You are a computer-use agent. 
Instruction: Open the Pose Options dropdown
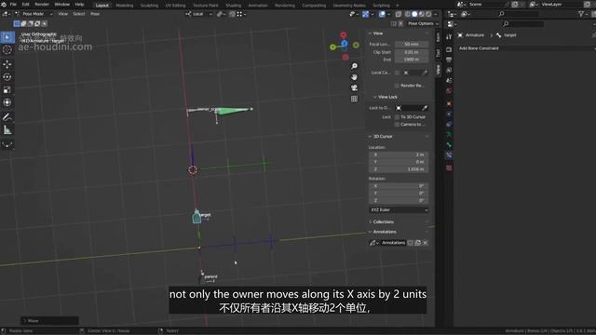[x=423, y=23]
